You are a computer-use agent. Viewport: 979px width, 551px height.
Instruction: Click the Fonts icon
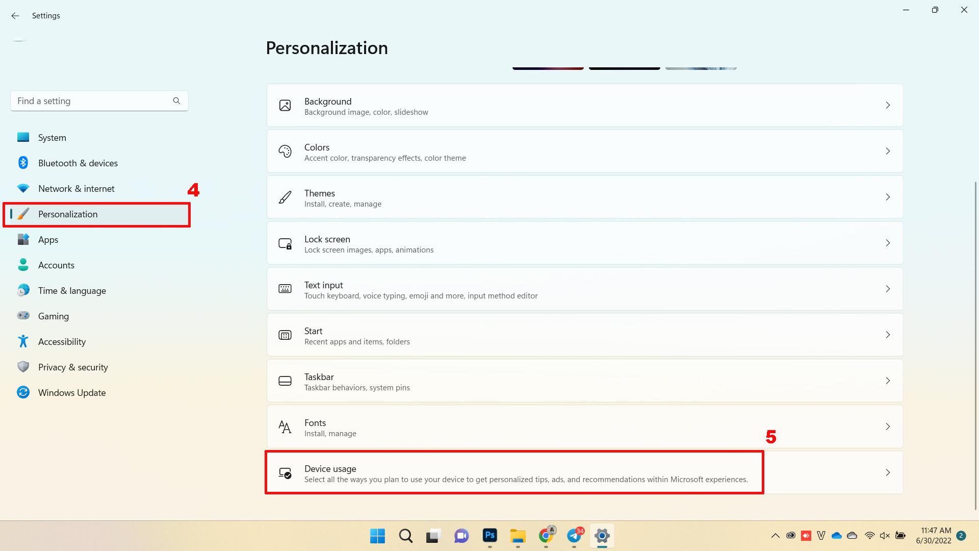(285, 427)
